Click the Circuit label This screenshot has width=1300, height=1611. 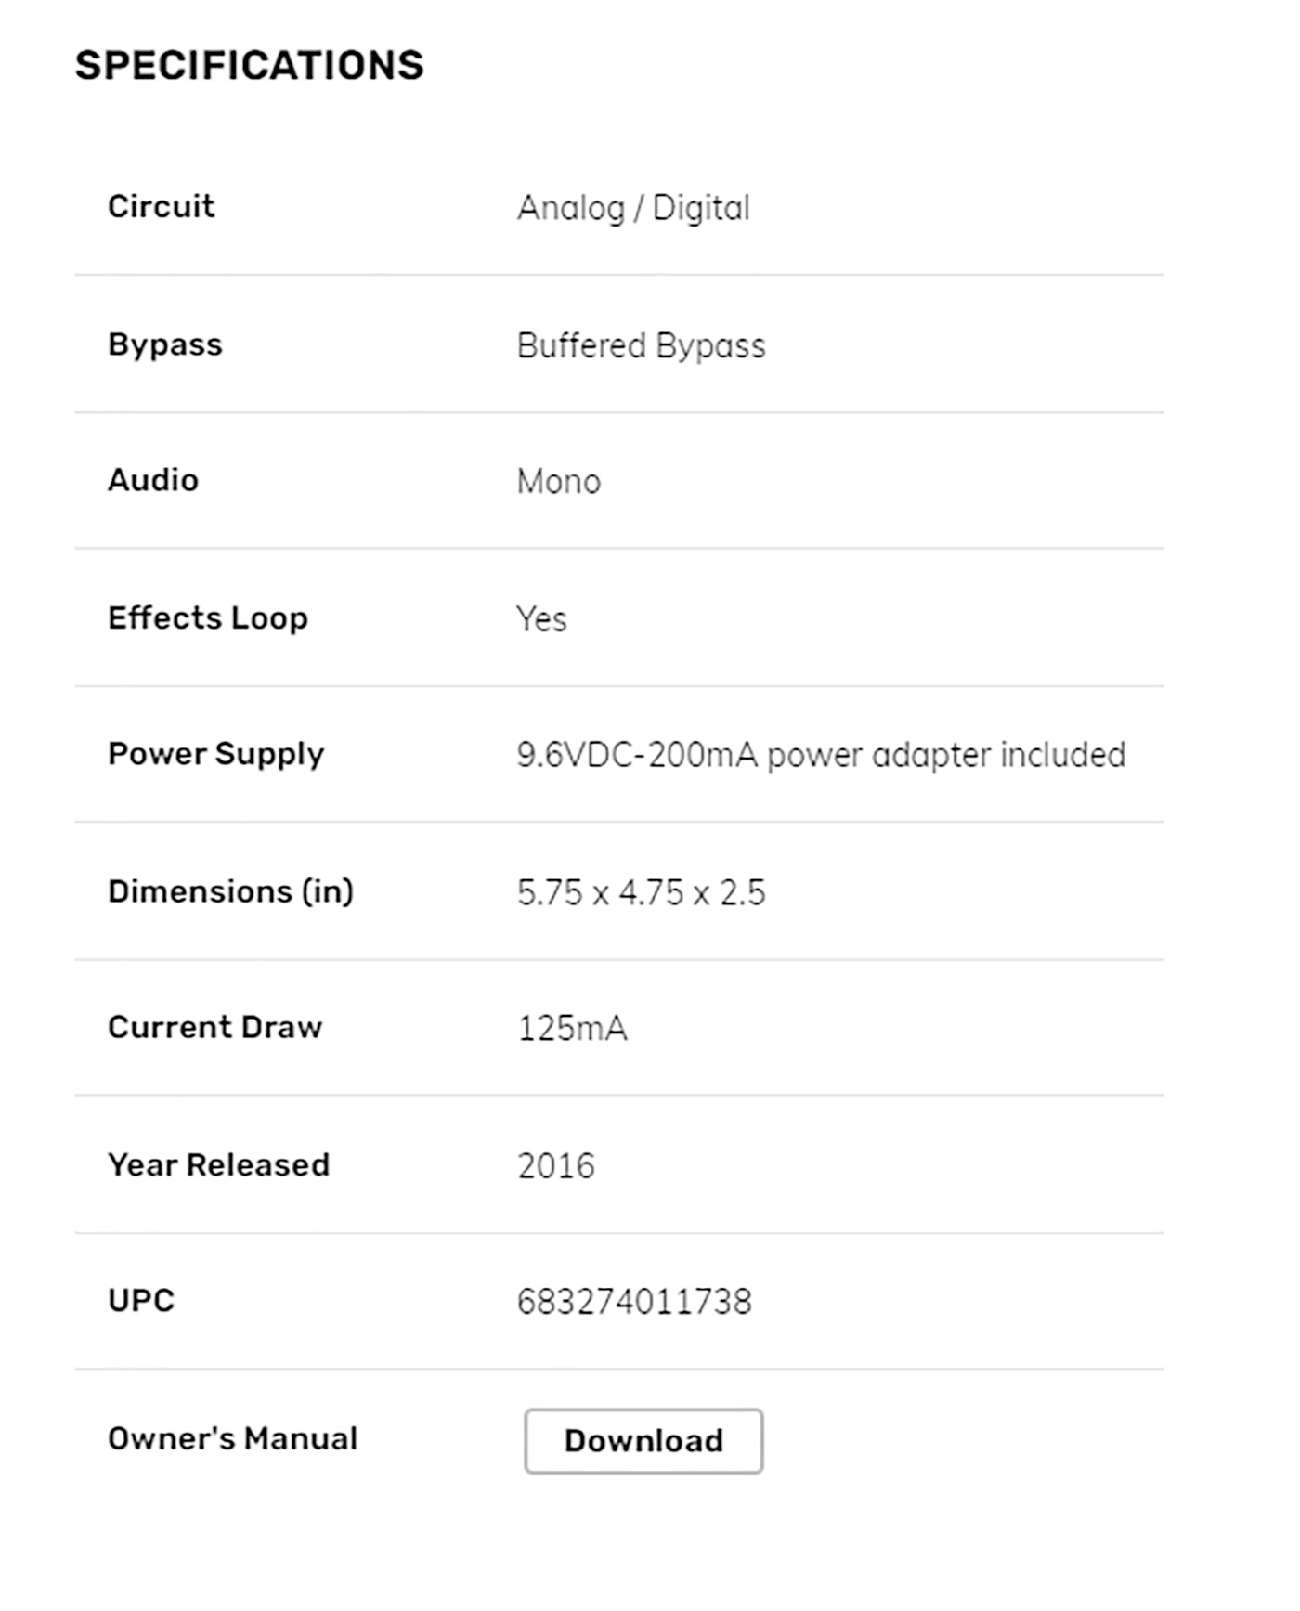click(x=162, y=206)
